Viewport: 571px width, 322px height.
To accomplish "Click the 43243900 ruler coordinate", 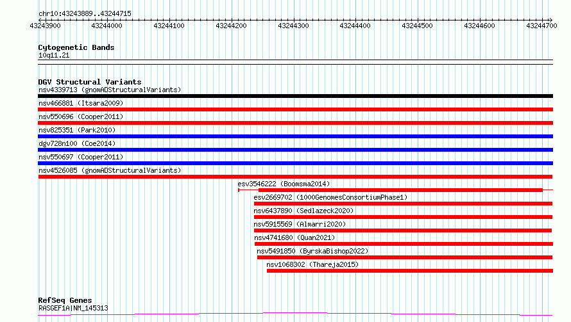I will (45, 26).
